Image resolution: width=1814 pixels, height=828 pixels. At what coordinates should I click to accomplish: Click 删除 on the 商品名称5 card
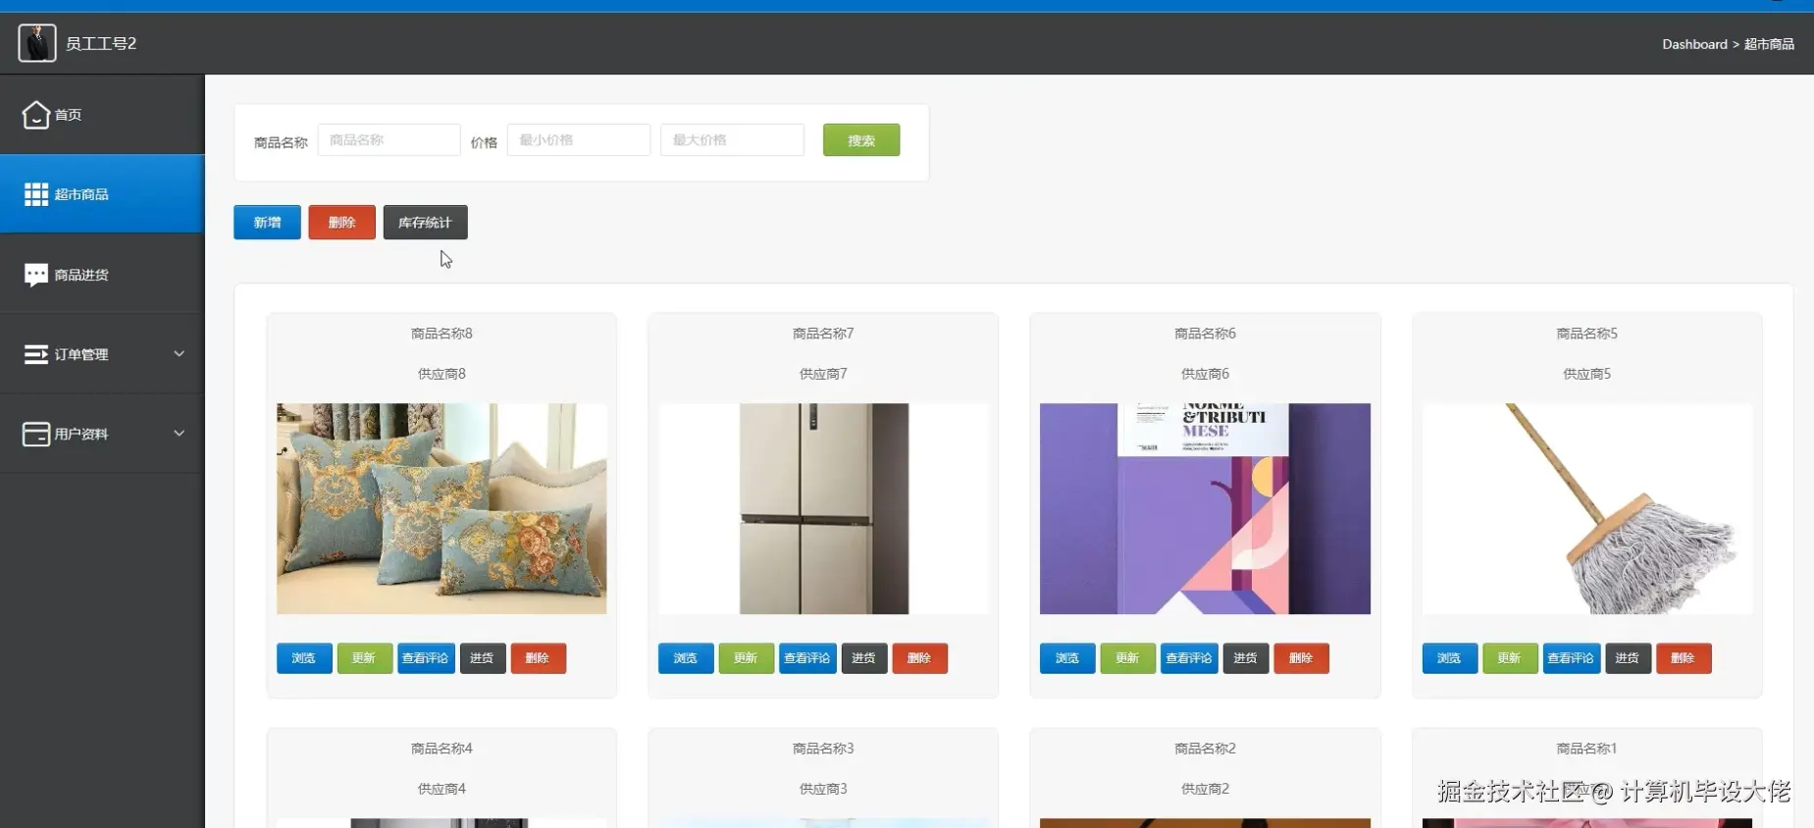[x=1684, y=658]
